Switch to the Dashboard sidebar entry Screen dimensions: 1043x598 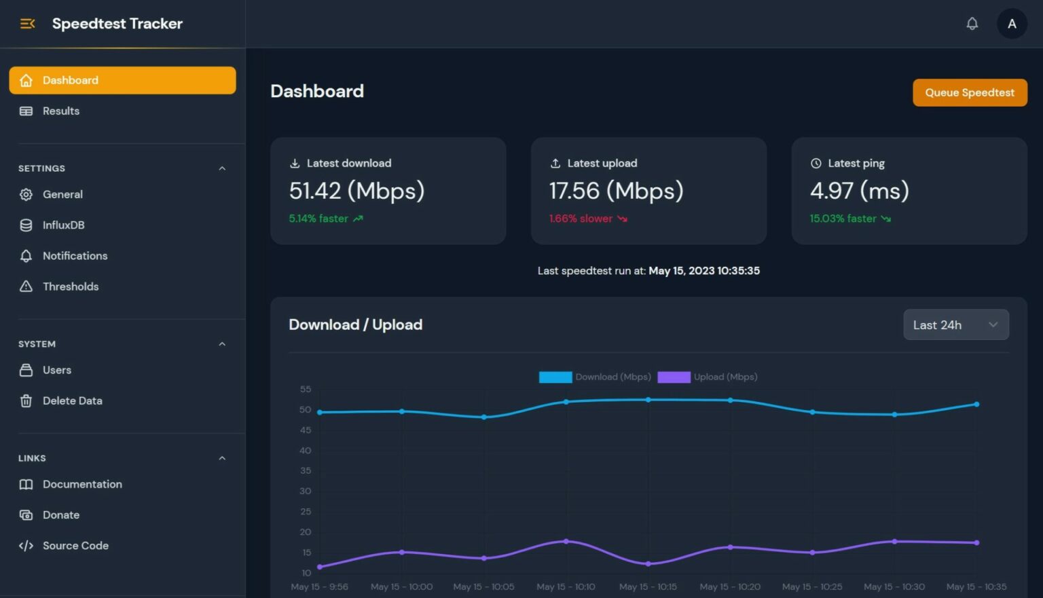click(71, 80)
